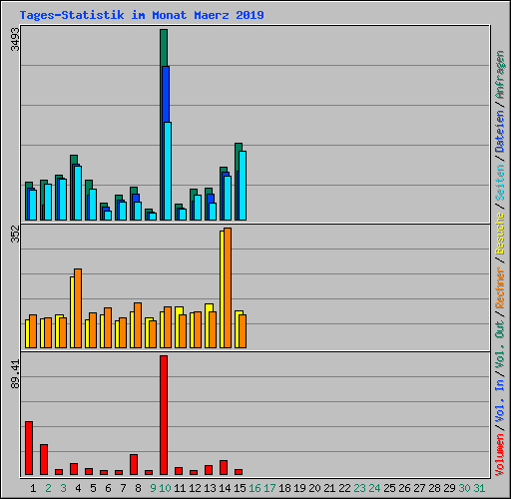Image resolution: width=511 pixels, height=499 pixels.
Task: Click day label 31 on the x-axis
Action: [479, 488]
